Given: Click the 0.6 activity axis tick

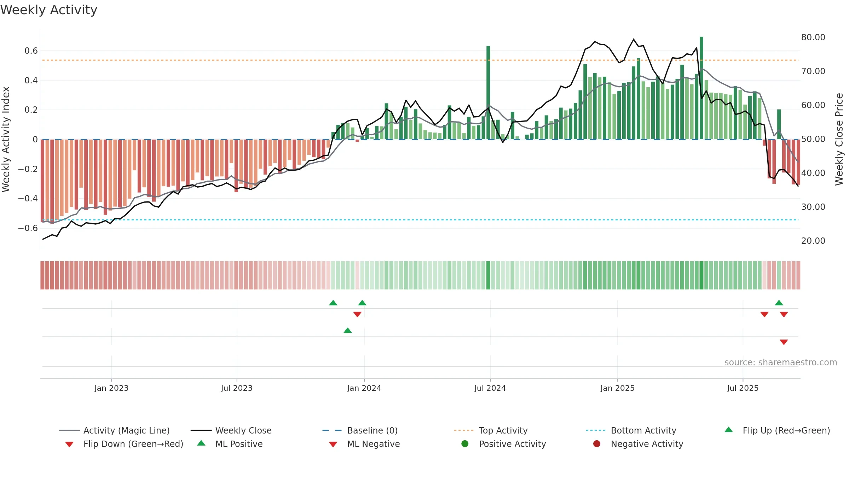Looking at the screenshot, I should 31,51.
